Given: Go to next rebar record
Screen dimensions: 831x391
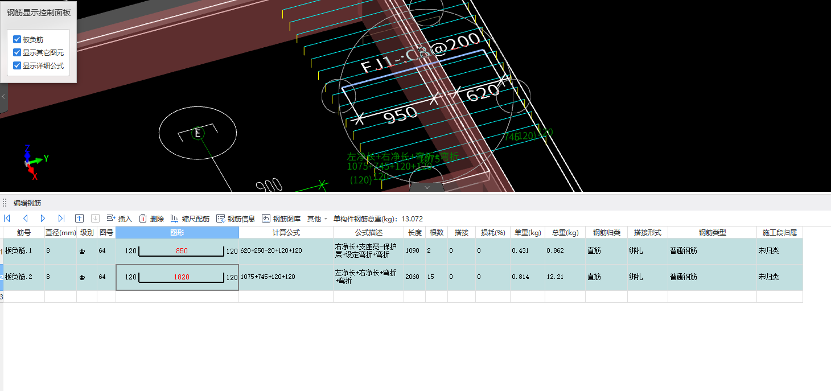Looking at the screenshot, I should tap(43, 219).
